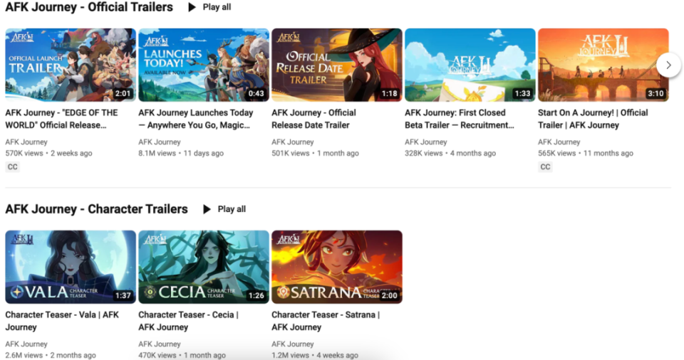Open the AFK Journey - Official Trailers section heading
684x360 pixels.
89,7
